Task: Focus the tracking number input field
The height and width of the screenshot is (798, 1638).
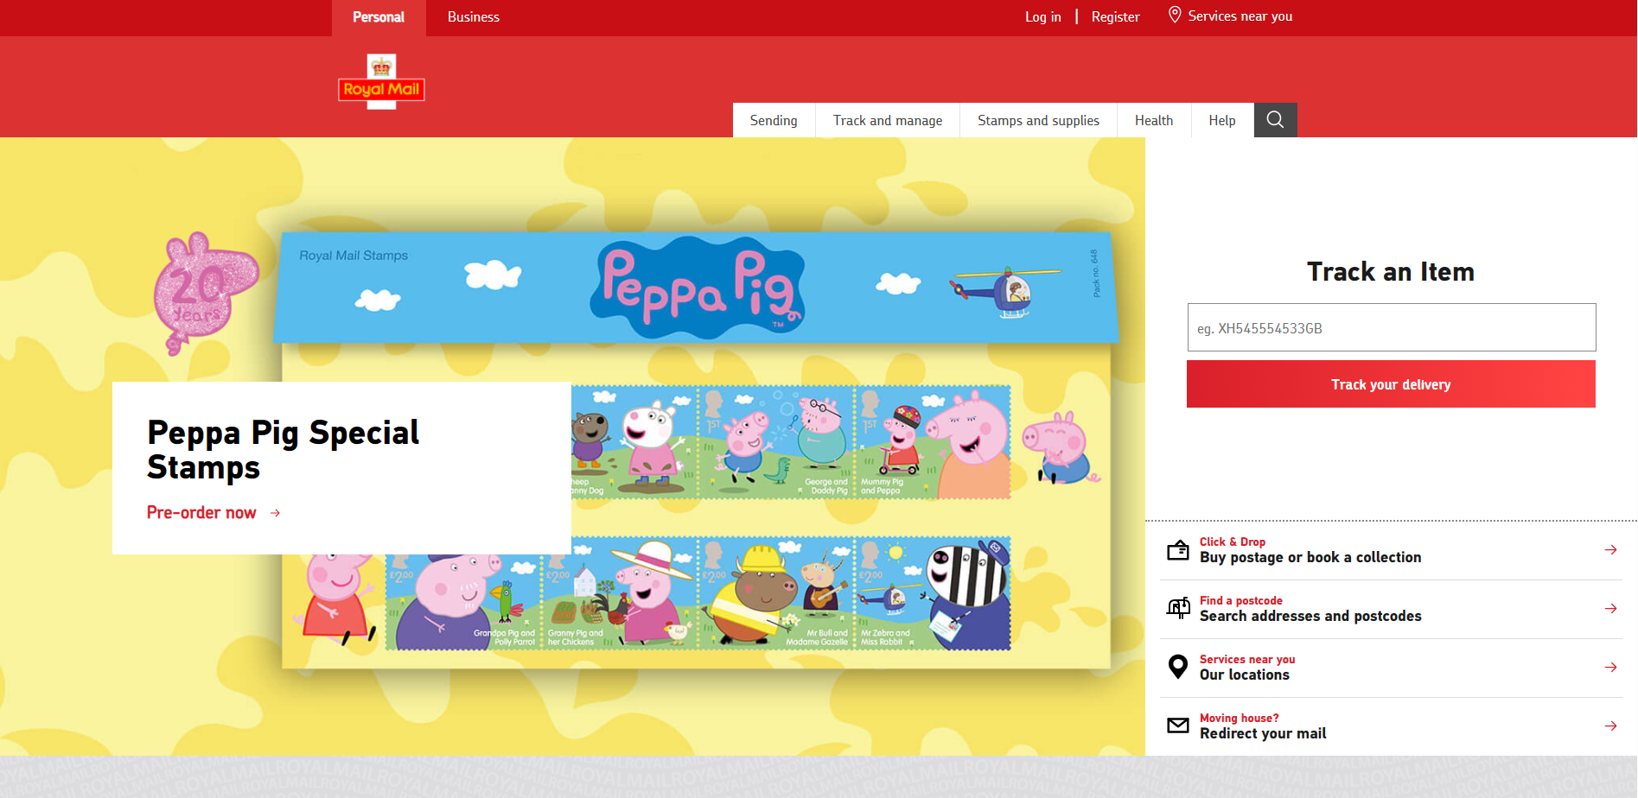Action: pyautogui.click(x=1391, y=328)
